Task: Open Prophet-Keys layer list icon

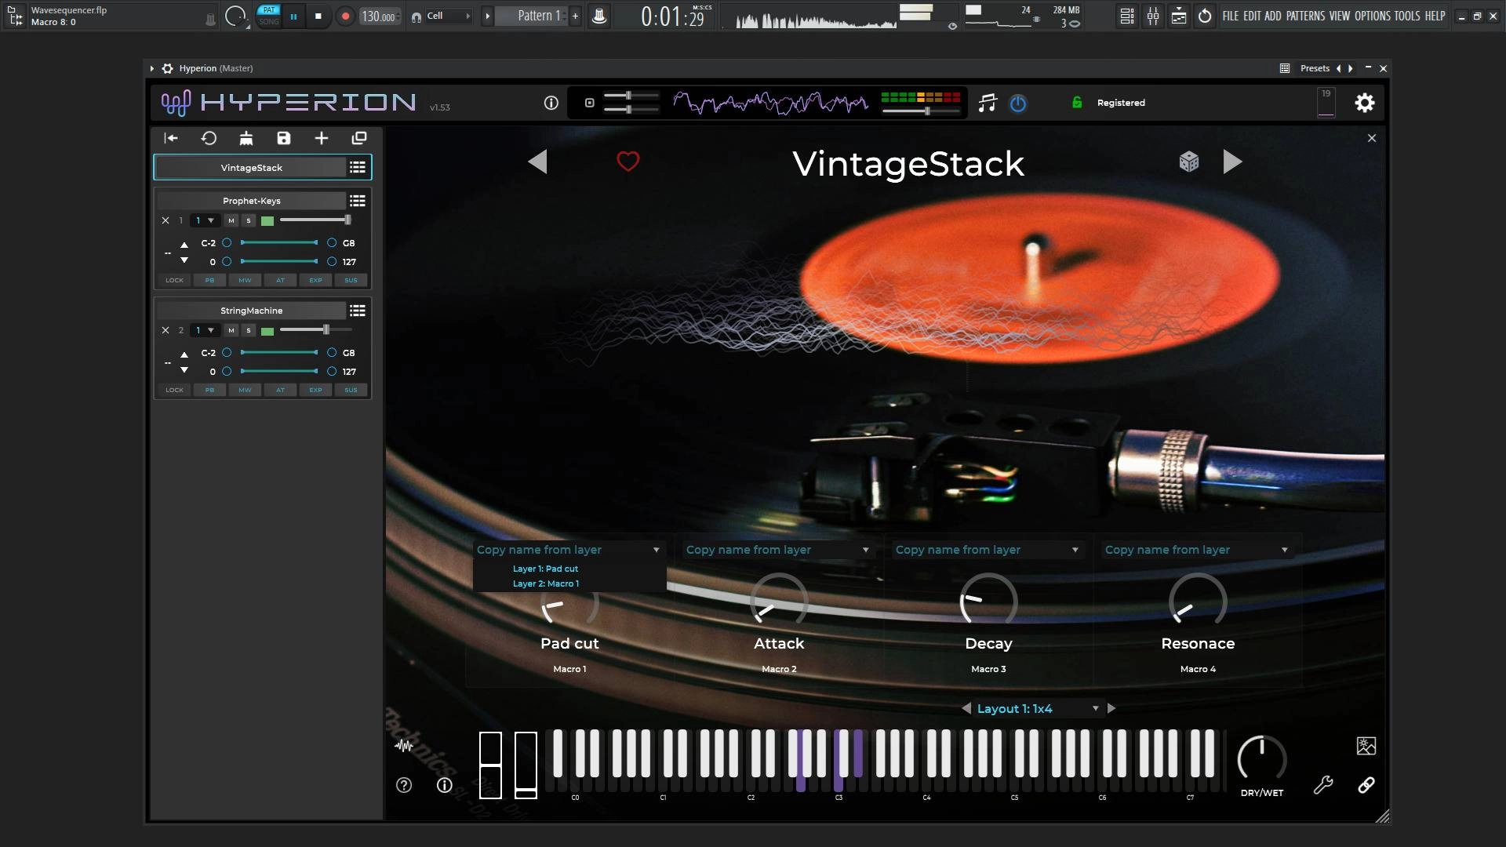Action: click(358, 201)
